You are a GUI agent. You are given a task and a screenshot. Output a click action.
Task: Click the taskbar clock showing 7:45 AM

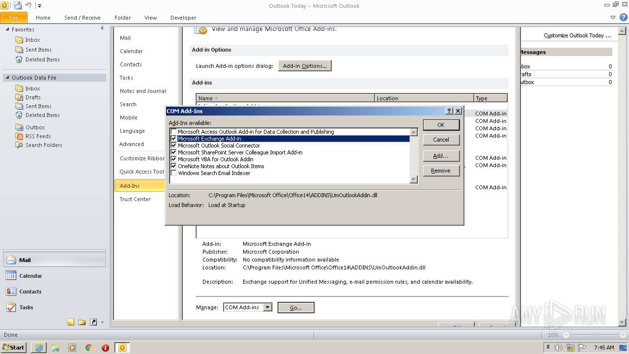tap(604, 348)
